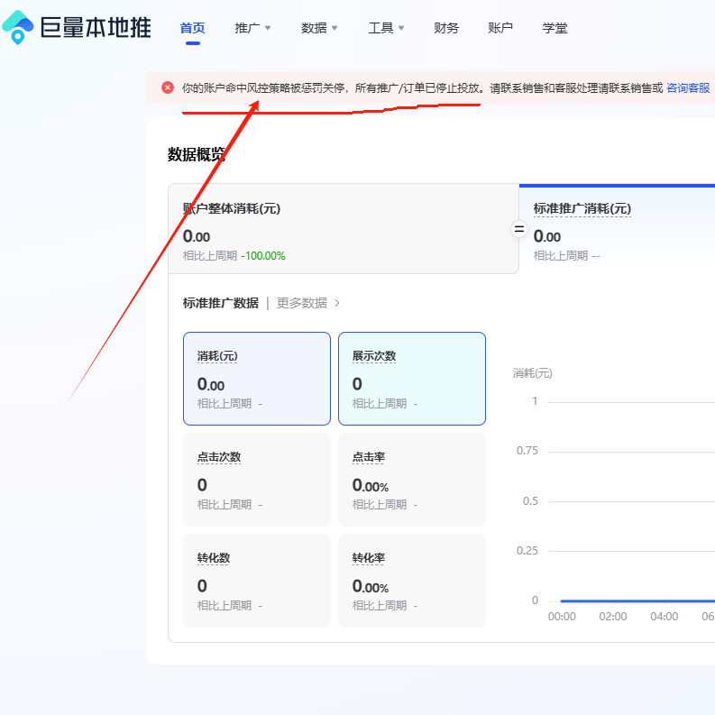The width and height of the screenshot is (715, 715).
Task: Toggle the 转化率 metric card
Action: click(412, 581)
